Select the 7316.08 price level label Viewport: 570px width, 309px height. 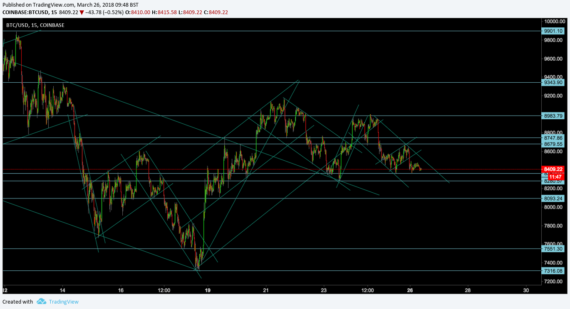pyautogui.click(x=553, y=270)
